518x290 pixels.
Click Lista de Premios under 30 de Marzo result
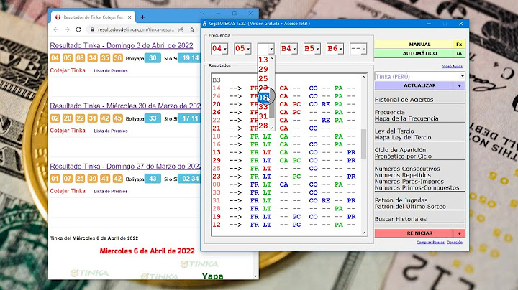(110, 131)
